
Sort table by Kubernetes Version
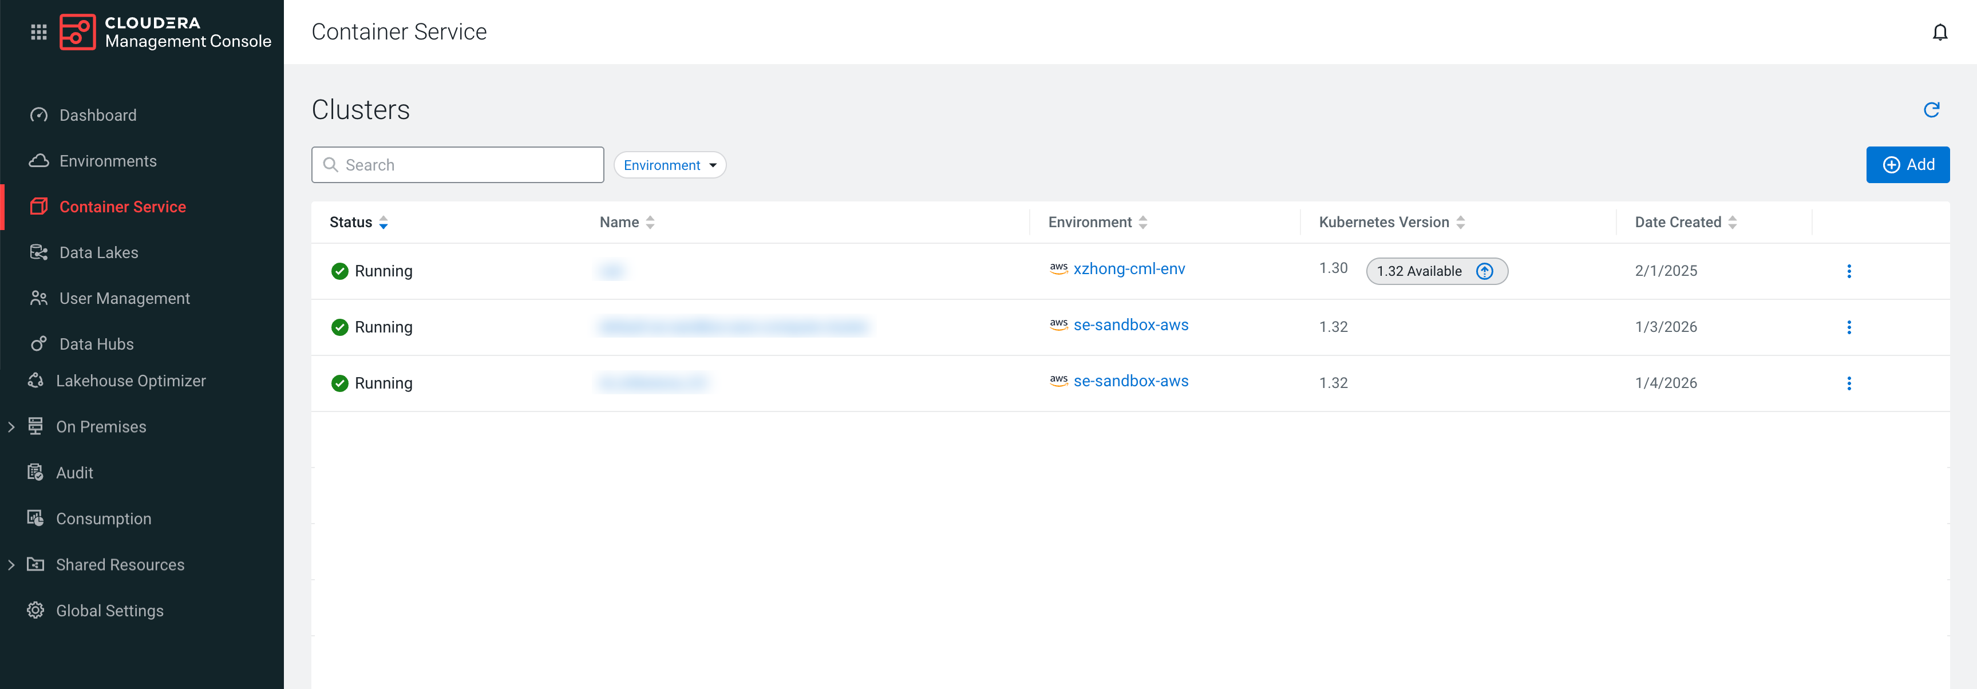click(1460, 223)
